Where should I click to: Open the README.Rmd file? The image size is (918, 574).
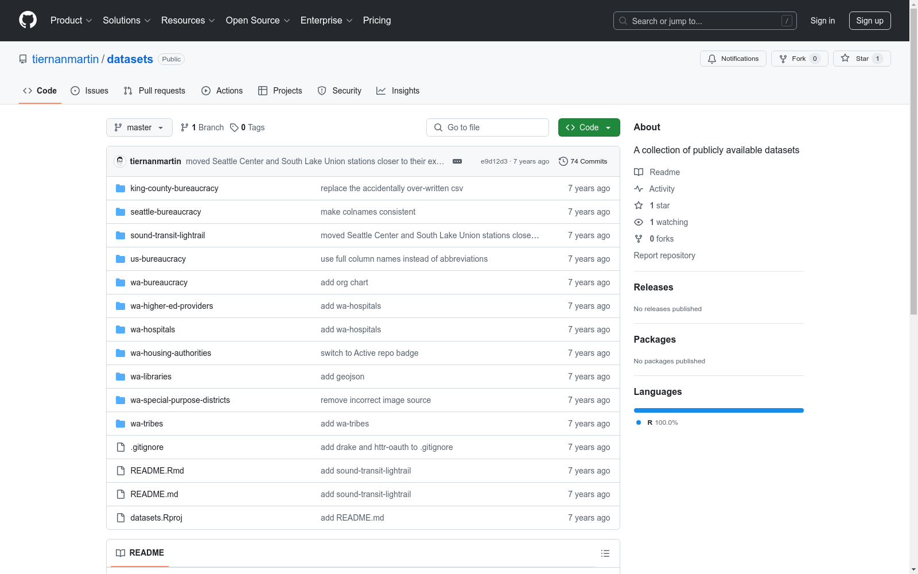[157, 471]
